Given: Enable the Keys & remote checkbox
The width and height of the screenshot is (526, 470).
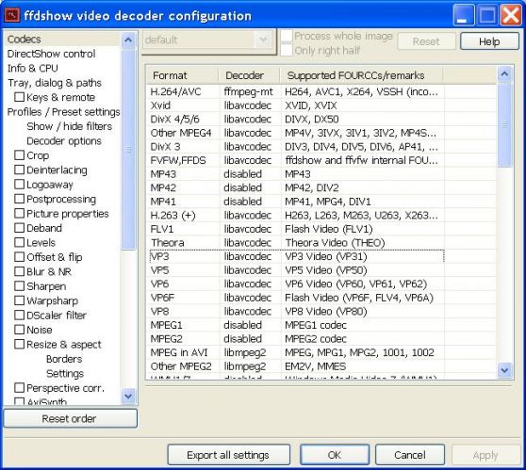Looking at the screenshot, I should pos(19,97).
